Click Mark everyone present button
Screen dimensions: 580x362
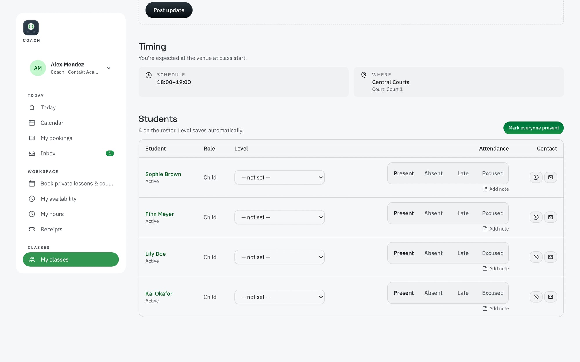533,128
